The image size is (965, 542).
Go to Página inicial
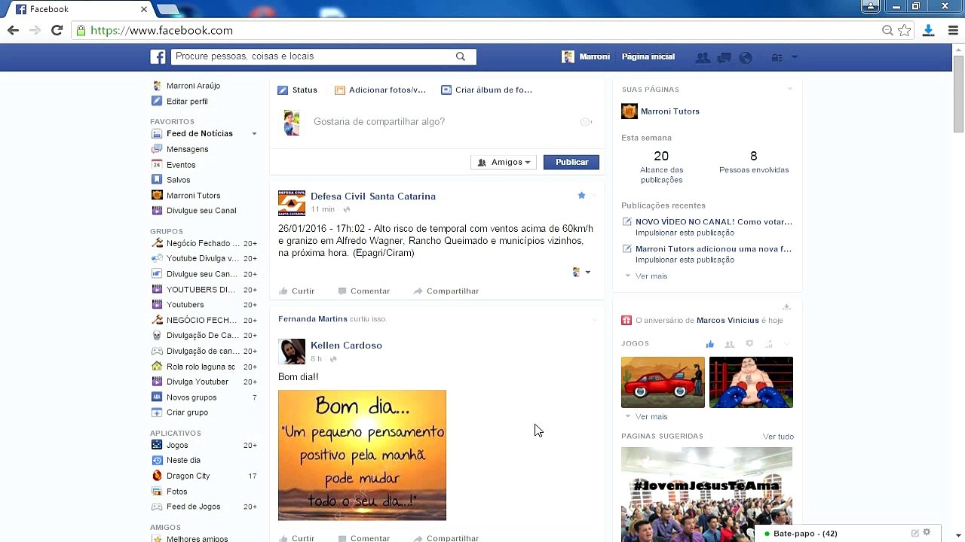[648, 56]
